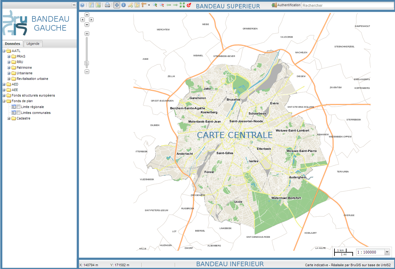395x269 pixels.
Task: Go back to the previous map extent
Action: tap(168, 5)
